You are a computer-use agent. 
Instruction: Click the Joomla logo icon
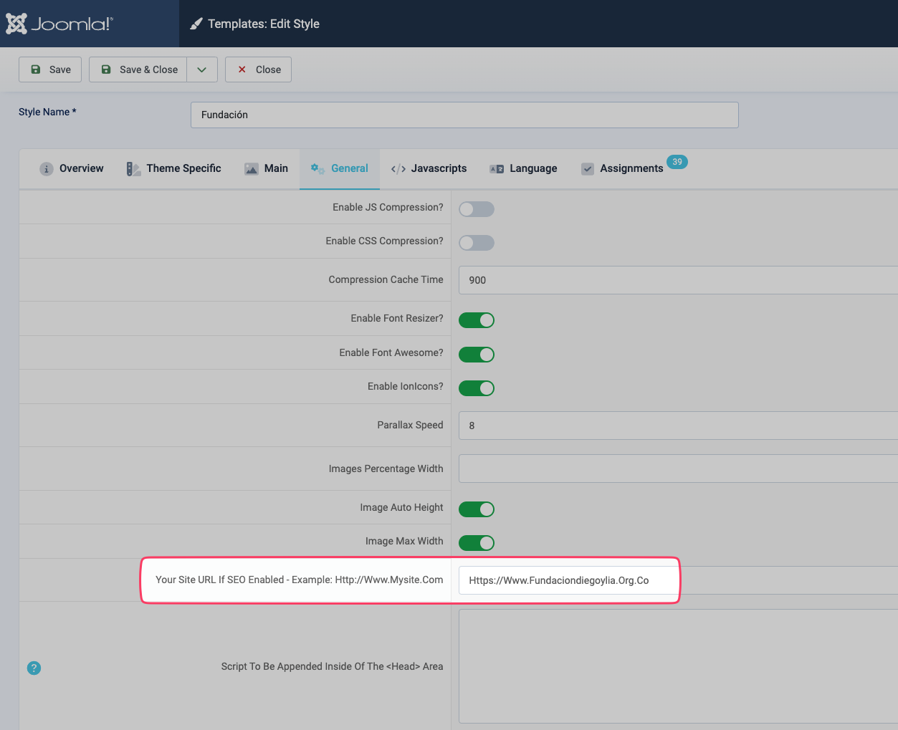[x=16, y=24]
